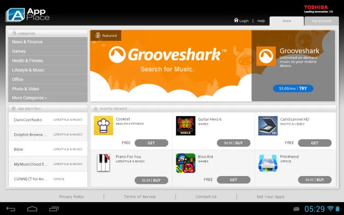Tap the Android debug notification icon
The image size is (344, 215).
pos(296,209)
